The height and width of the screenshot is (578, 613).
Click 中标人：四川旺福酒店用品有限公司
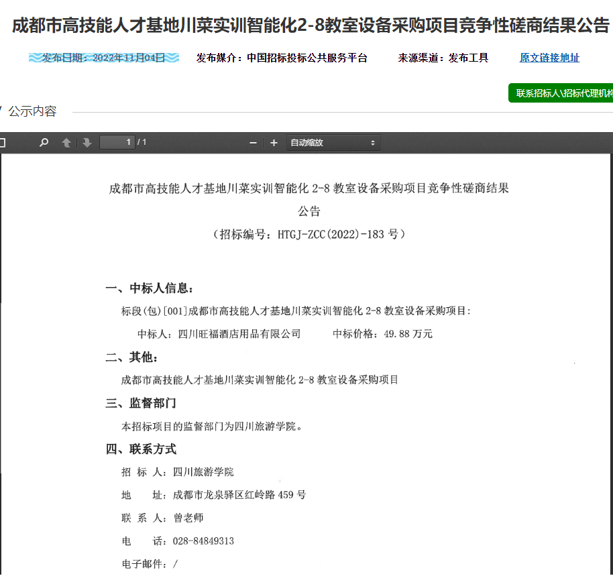(x=219, y=334)
